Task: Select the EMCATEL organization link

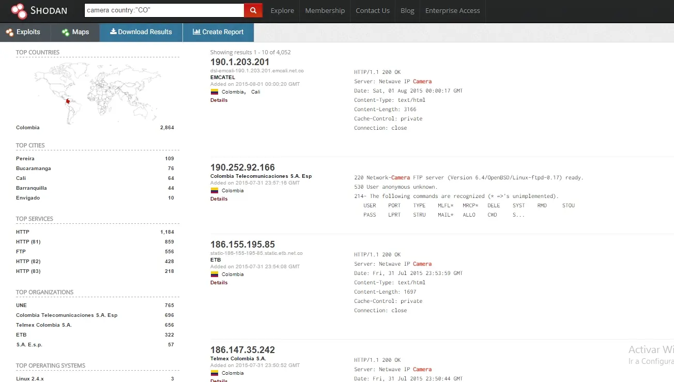Action: [x=223, y=78]
